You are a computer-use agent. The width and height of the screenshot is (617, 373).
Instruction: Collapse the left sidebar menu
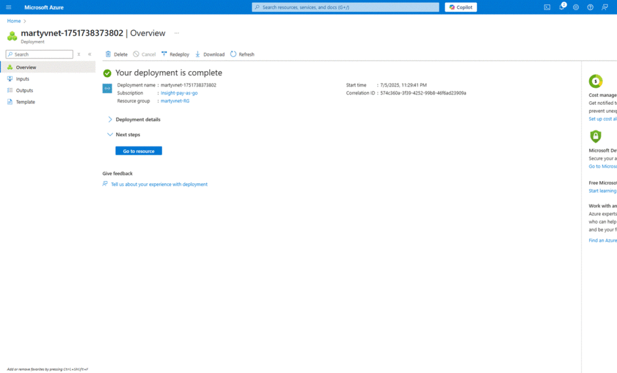(x=90, y=54)
